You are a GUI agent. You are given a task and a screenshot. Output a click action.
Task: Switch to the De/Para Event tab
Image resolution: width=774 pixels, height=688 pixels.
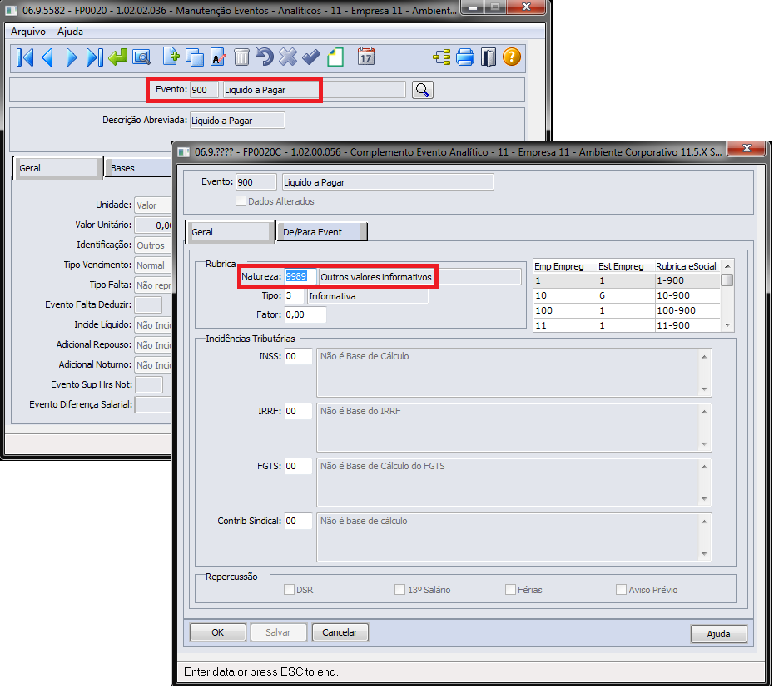pos(322,232)
